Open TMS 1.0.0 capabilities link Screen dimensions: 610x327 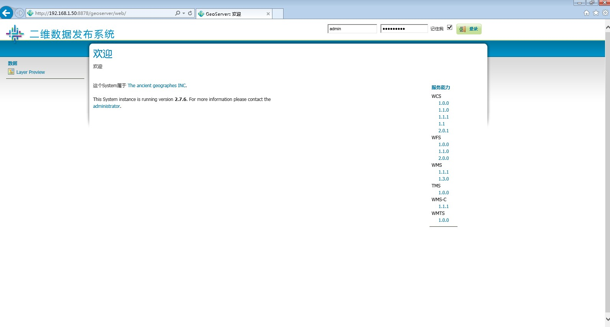(x=444, y=193)
